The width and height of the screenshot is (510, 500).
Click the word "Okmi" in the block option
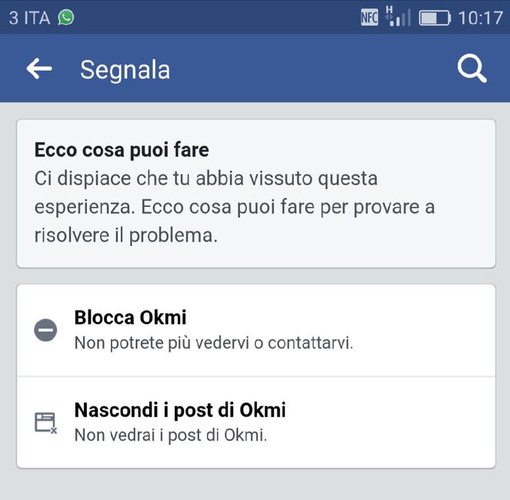click(163, 318)
